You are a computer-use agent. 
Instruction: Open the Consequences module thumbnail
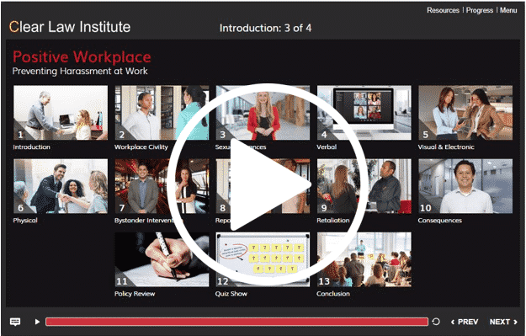tap(465, 186)
